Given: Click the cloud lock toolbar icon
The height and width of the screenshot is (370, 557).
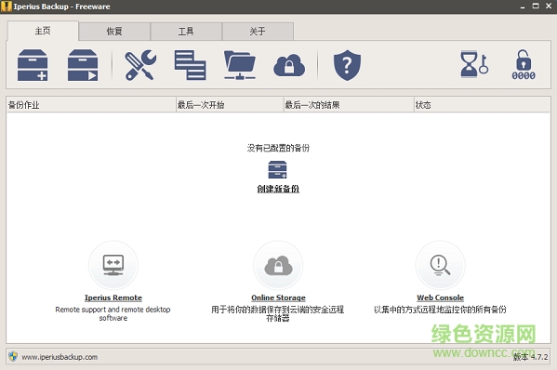Looking at the screenshot, I should [x=289, y=65].
